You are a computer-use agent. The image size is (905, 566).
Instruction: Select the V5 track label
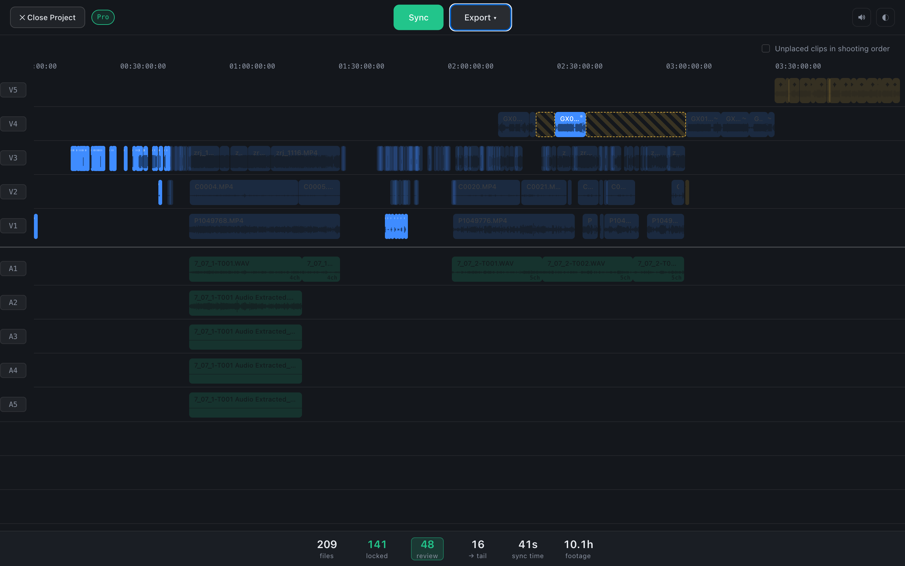13,90
